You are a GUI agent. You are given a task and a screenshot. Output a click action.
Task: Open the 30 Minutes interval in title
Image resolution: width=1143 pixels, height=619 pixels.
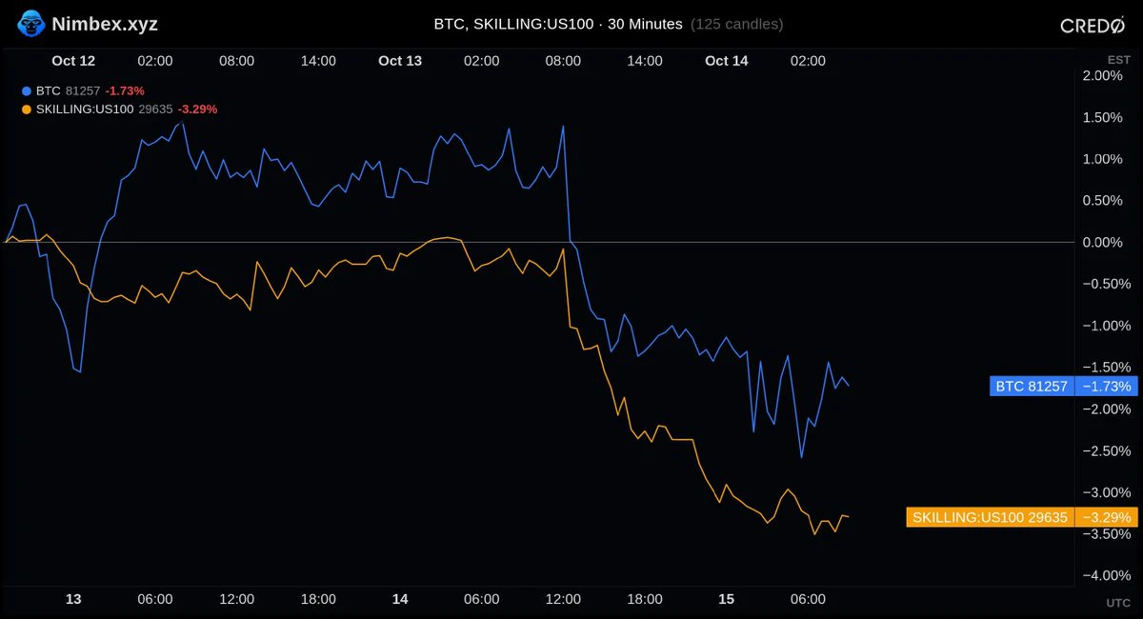point(645,25)
